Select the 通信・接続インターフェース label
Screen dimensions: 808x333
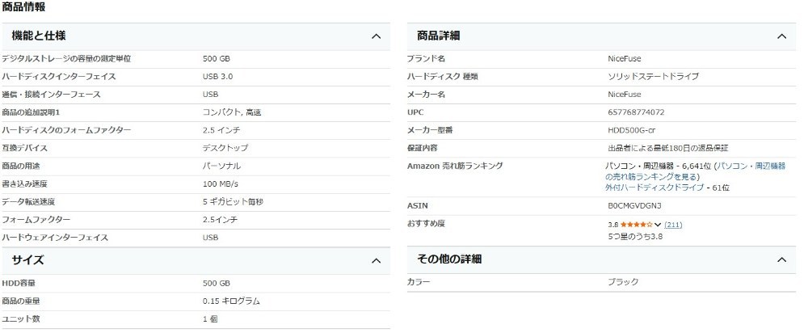point(51,95)
